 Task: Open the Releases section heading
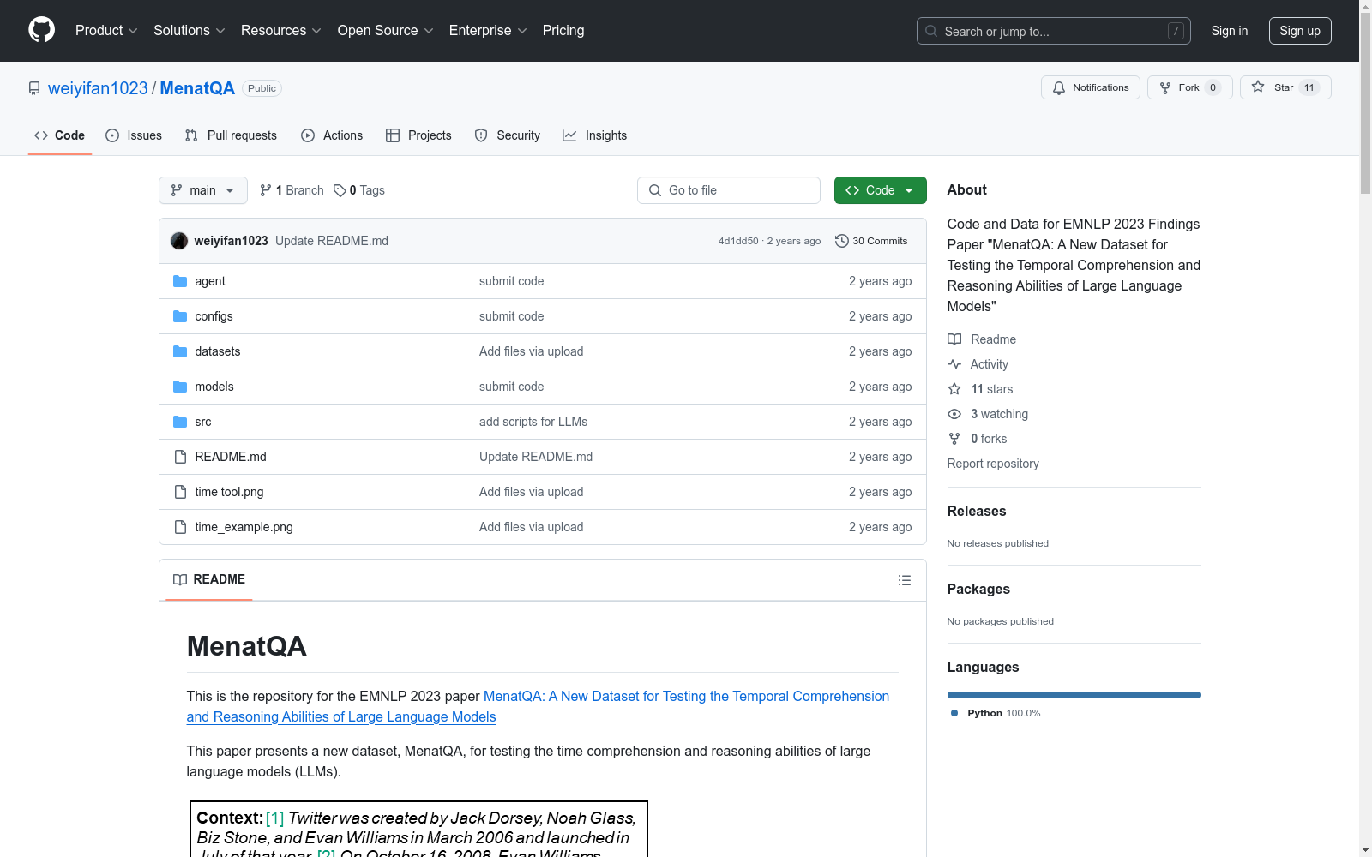pos(977,511)
